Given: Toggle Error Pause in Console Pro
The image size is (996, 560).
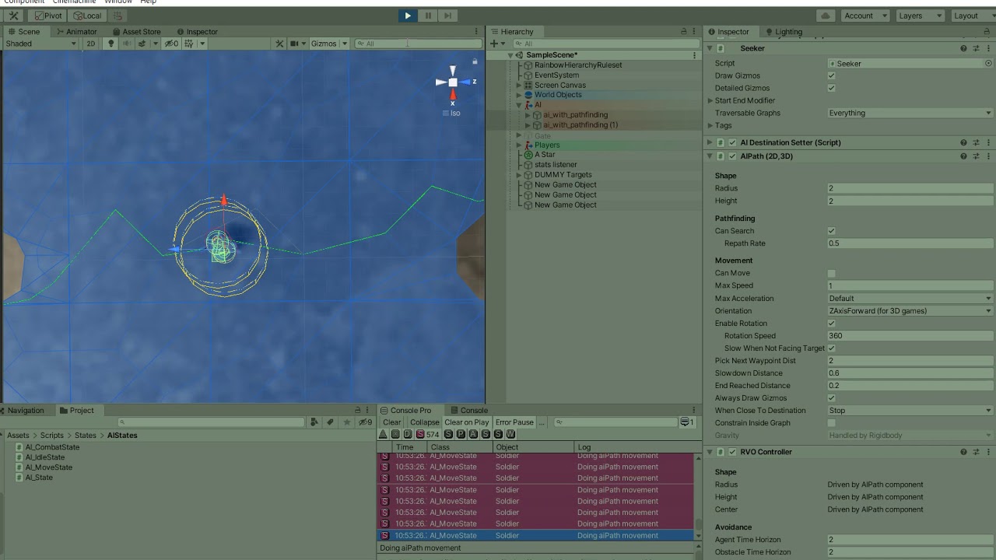Looking at the screenshot, I should point(514,422).
